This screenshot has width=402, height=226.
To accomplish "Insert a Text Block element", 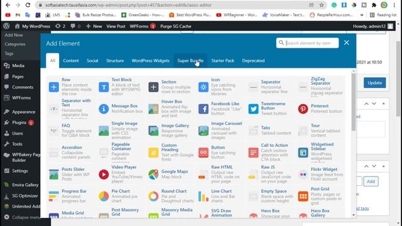I will (120, 87).
